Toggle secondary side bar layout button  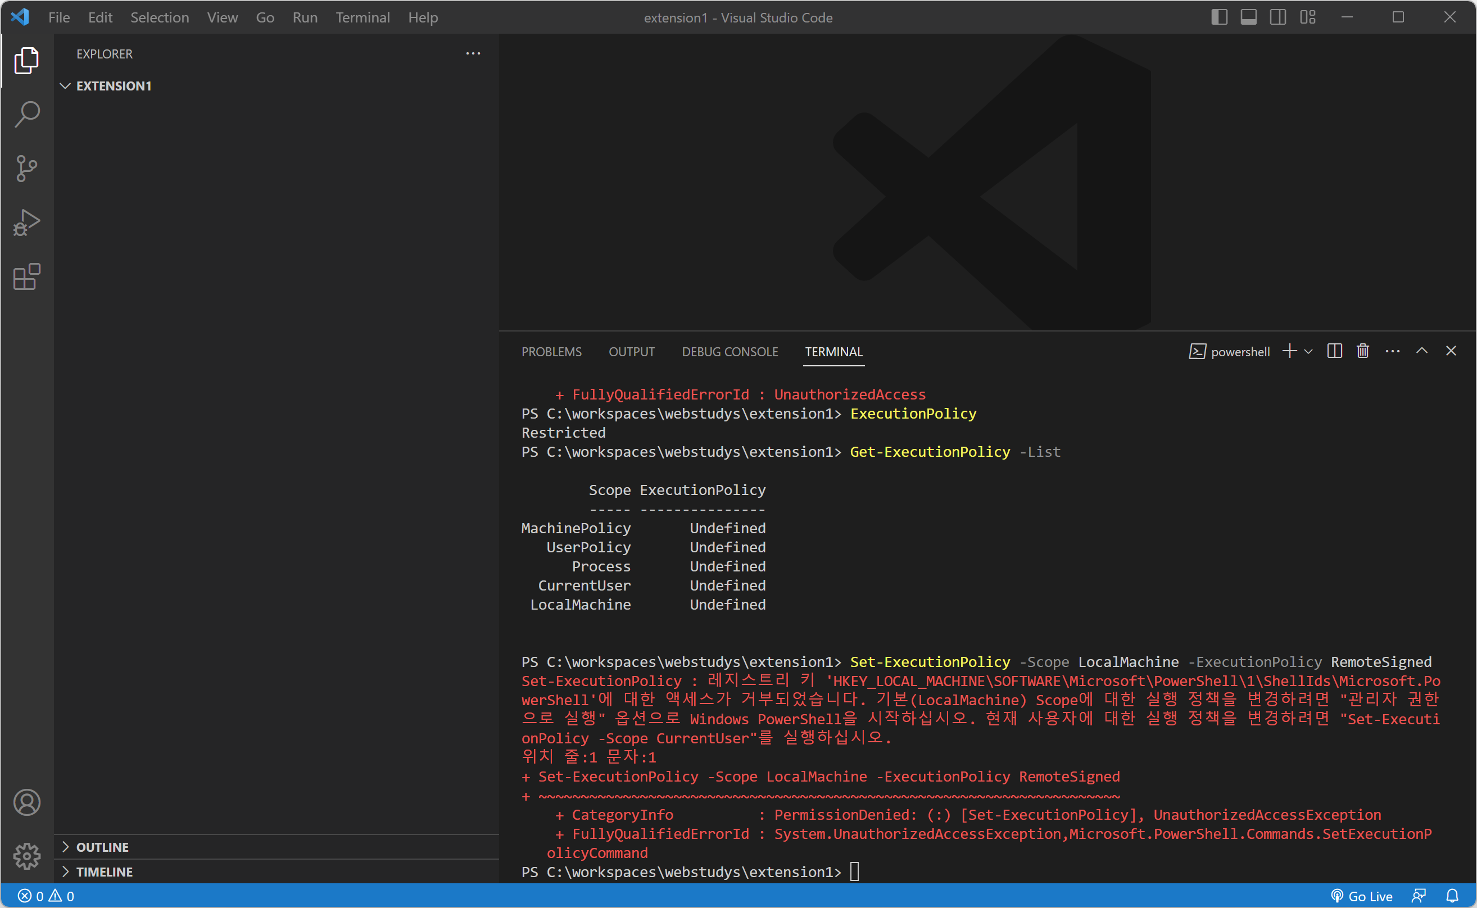(1277, 17)
